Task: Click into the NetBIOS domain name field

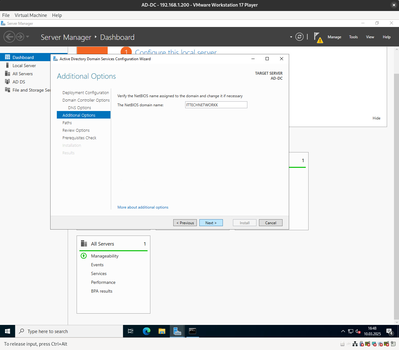Action: pos(216,105)
